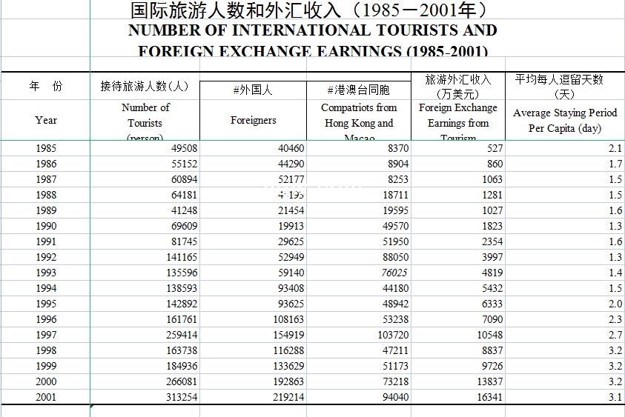This screenshot has width=625, height=417.
Task: Click the 接待旅游人数(人) column header
Action: tap(145, 86)
